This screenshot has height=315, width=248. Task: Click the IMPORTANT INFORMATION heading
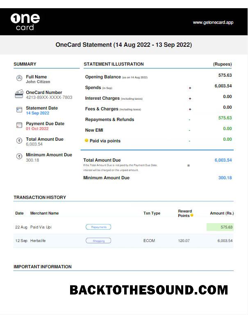coord(43,267)
